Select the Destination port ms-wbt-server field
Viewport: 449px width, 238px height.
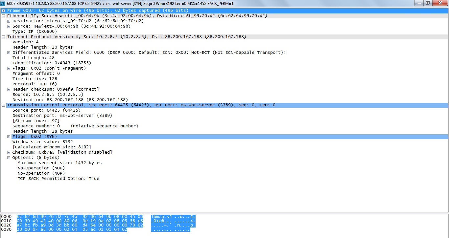point(62,116)
